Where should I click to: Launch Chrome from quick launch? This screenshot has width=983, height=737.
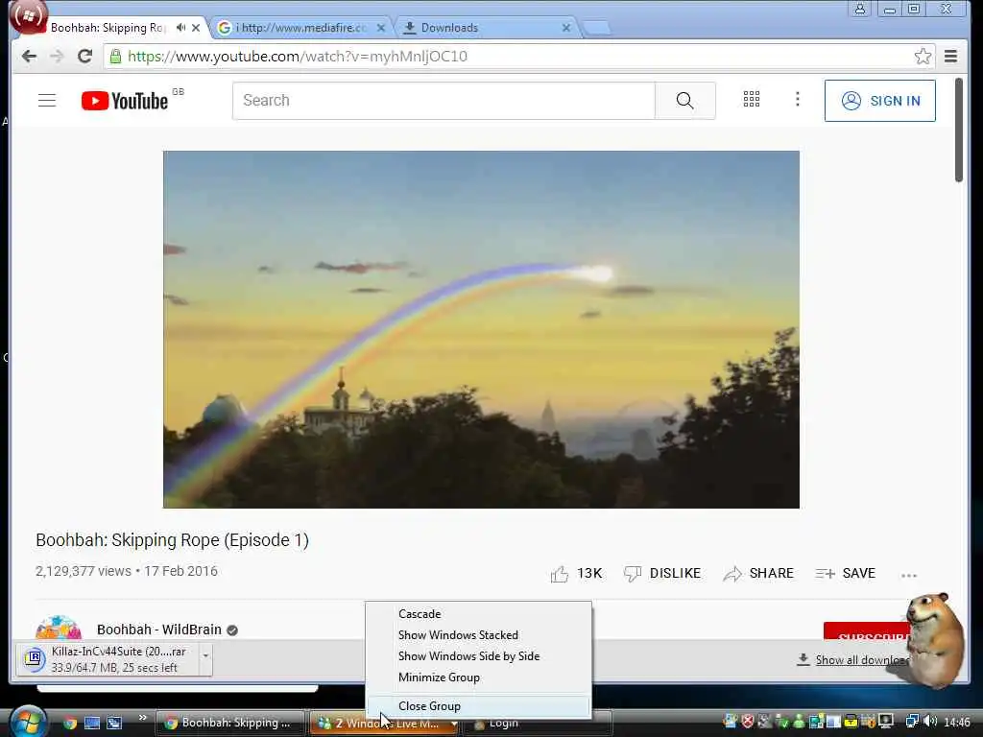(x=70, y=724)
